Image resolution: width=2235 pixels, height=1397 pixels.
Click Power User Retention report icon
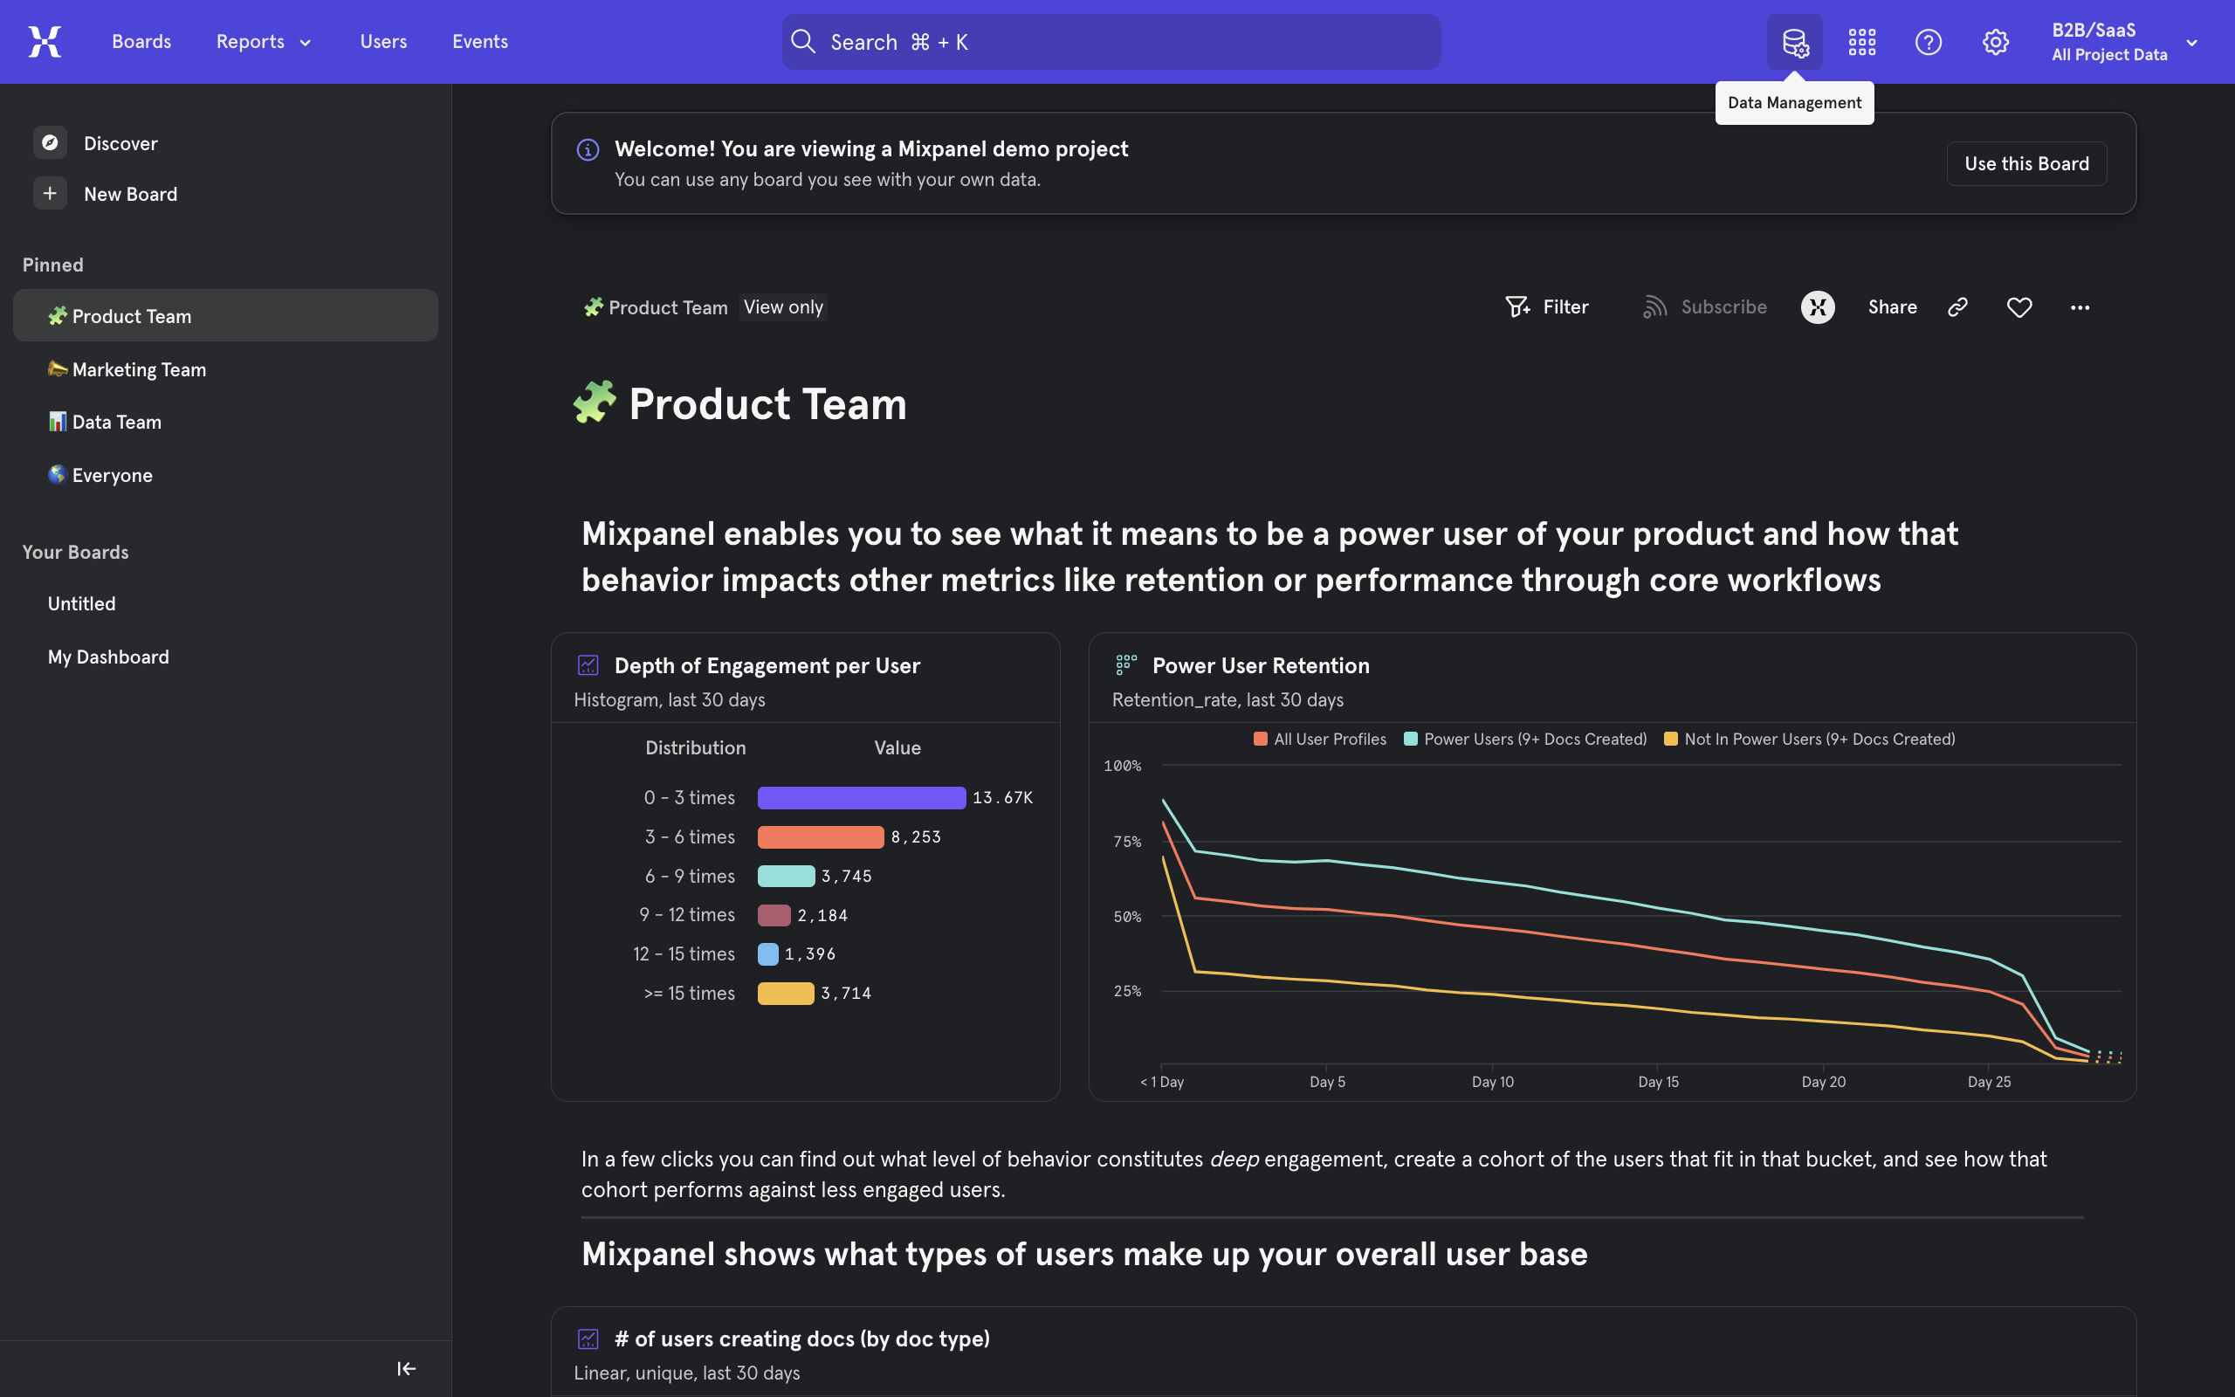[x=1127, y=664]
